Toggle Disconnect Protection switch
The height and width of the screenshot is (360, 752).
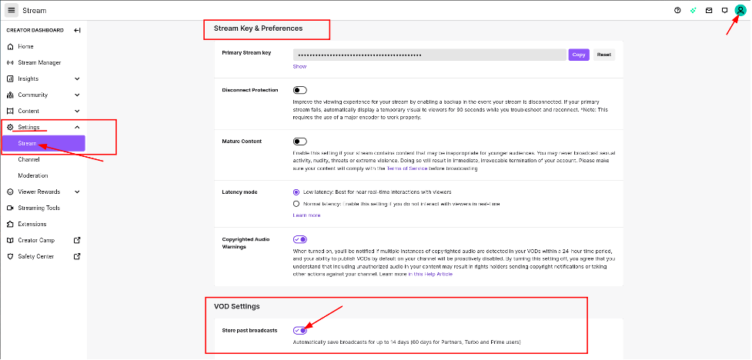[x=299, y=90]
